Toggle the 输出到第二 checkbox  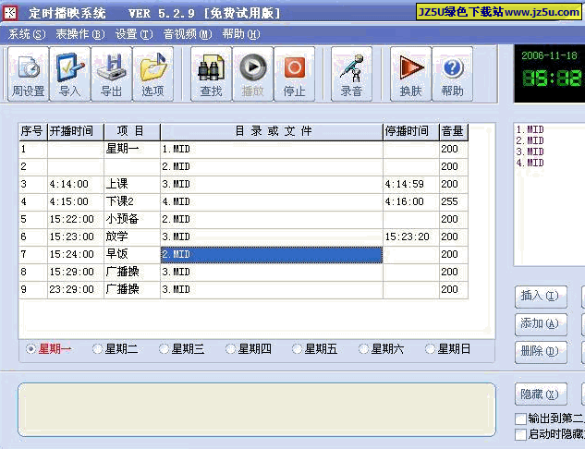(x=520, y=419)
